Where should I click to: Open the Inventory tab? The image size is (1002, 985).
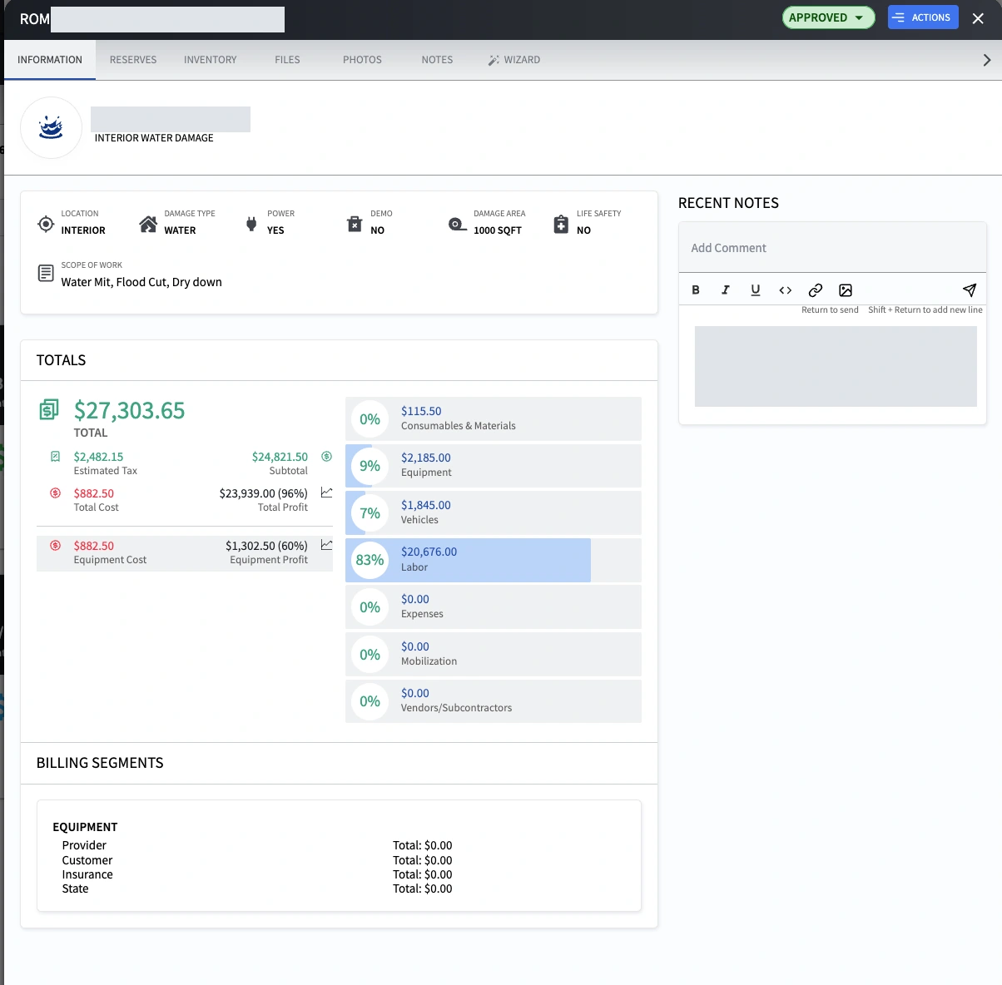pos(211,60)
